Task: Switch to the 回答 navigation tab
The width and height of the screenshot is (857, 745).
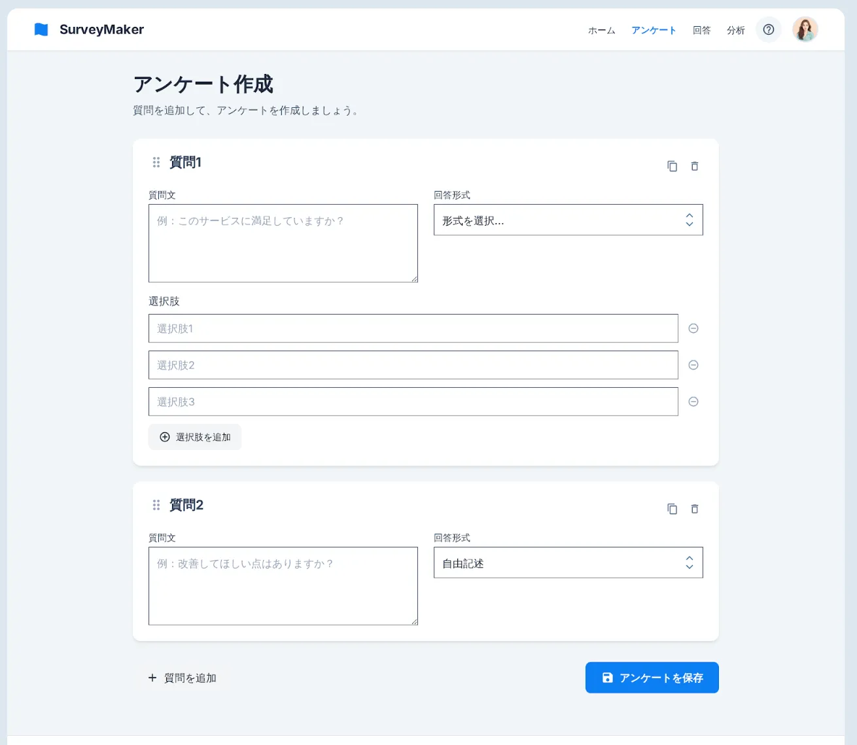Action: pyautogui.click(x=701, y=30)
